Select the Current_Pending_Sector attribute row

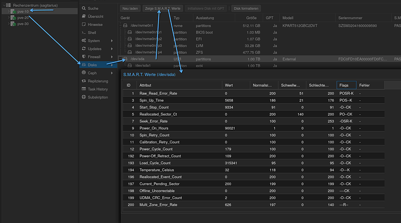click(253, 184)
